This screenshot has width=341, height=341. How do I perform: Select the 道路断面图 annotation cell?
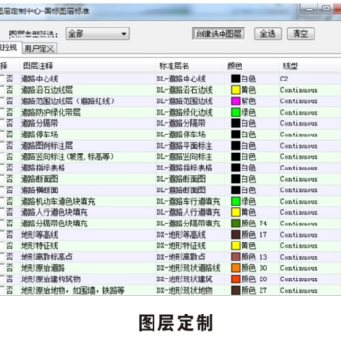(x=40, y=179)
